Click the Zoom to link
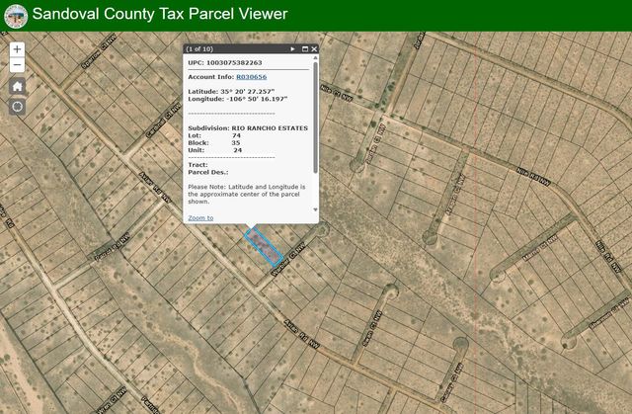 [200, 217]
